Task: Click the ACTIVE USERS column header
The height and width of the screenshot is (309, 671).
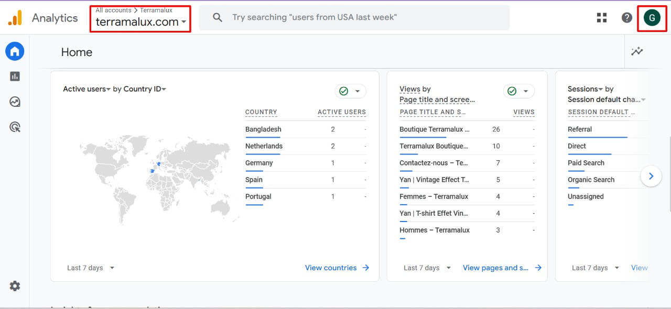Action: 342,112
